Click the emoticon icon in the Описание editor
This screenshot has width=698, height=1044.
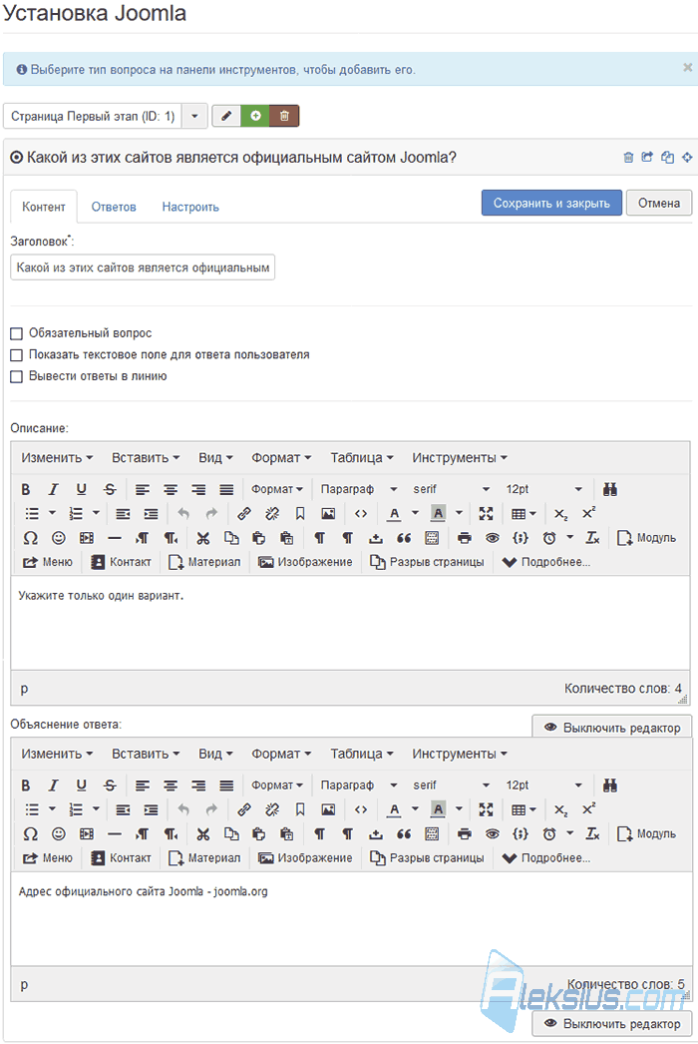(59, 537)
